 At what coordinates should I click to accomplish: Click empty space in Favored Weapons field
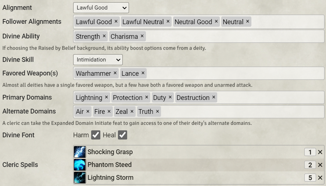pyautogui.click(x=232, y=73)
